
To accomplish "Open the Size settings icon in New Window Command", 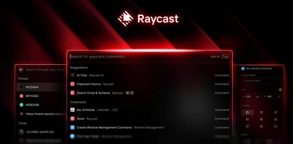I will click(280, 90).
